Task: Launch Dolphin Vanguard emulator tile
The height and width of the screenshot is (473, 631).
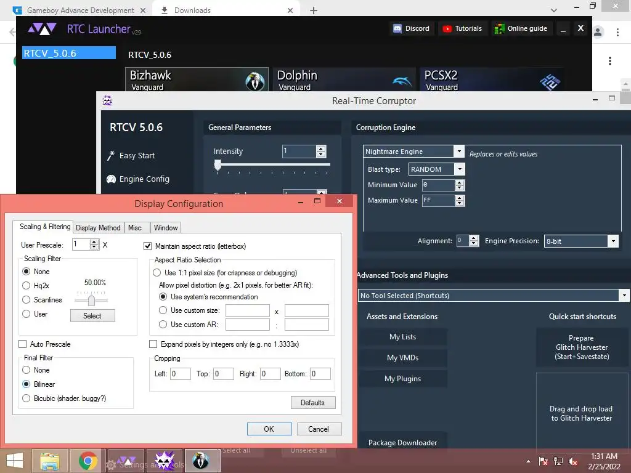Action: 344,79
